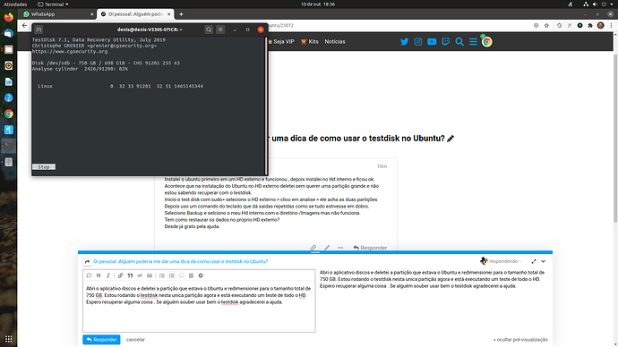
Task: Select the 'Oi pessoal' forum tab
Action: [x=135, y=14]
